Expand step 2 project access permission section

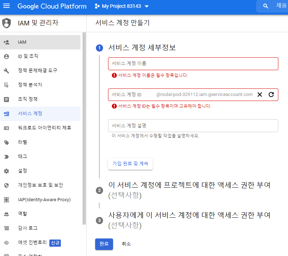[x=189, y=190]
